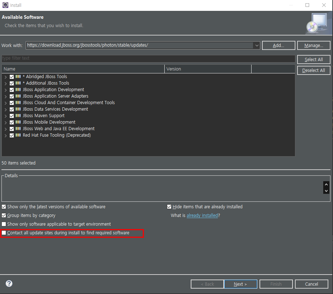Click category icon beside JBoss Cloud And Container
333x294 pixels.
[x=18, y=103]
